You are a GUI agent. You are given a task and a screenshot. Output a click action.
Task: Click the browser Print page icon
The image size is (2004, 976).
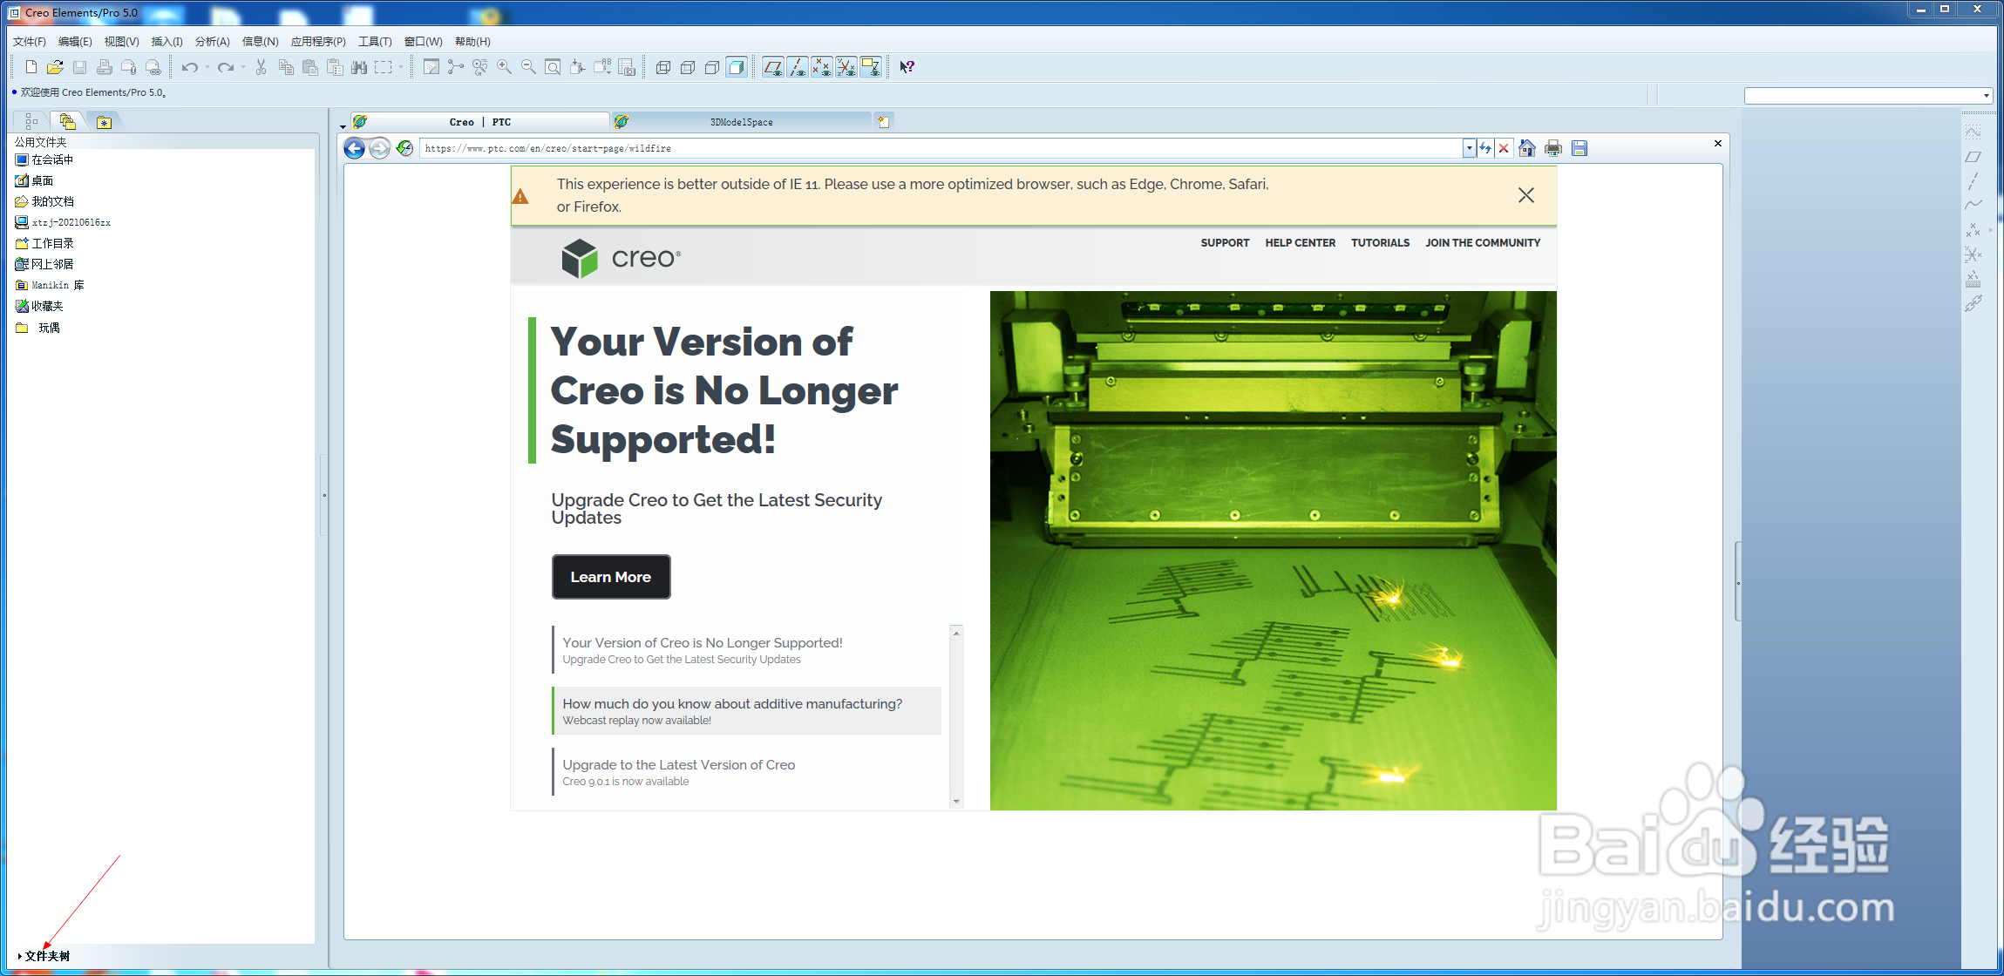click(1553, 148)
